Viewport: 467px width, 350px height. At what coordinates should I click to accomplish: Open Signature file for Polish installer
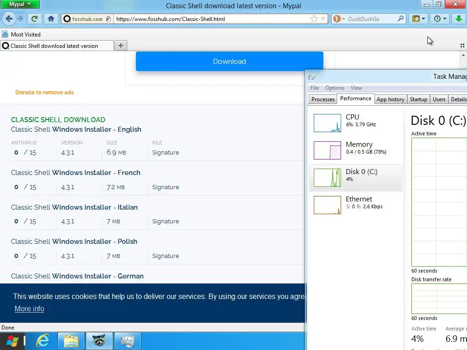(x=166, y=256)
